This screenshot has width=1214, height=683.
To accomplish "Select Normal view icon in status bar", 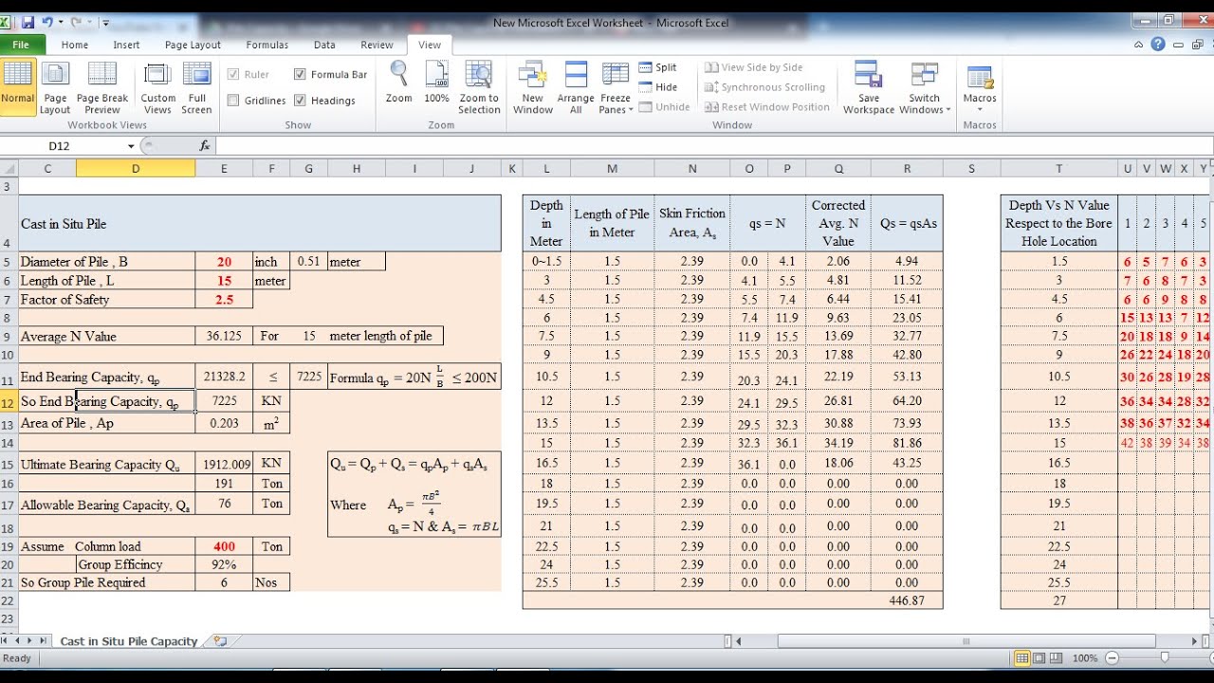I will (1022, 657).
